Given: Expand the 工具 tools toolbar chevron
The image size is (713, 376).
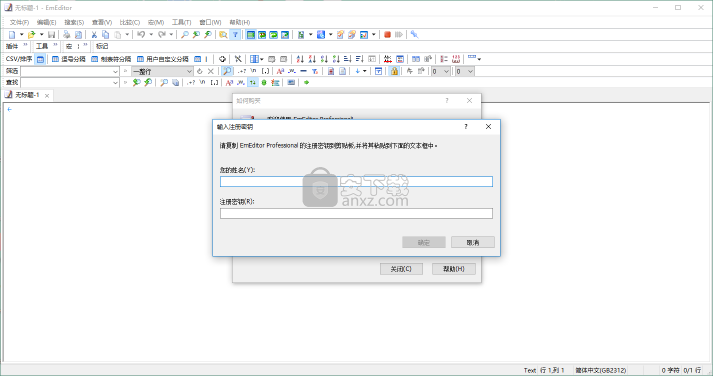Looking at the screenshot, I should click(55, 45).
